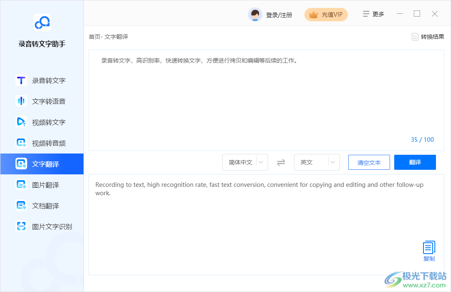Select the 文档翻译 document translation tool
The width and height of the screenshot is (451, 292).
(42, 205)
